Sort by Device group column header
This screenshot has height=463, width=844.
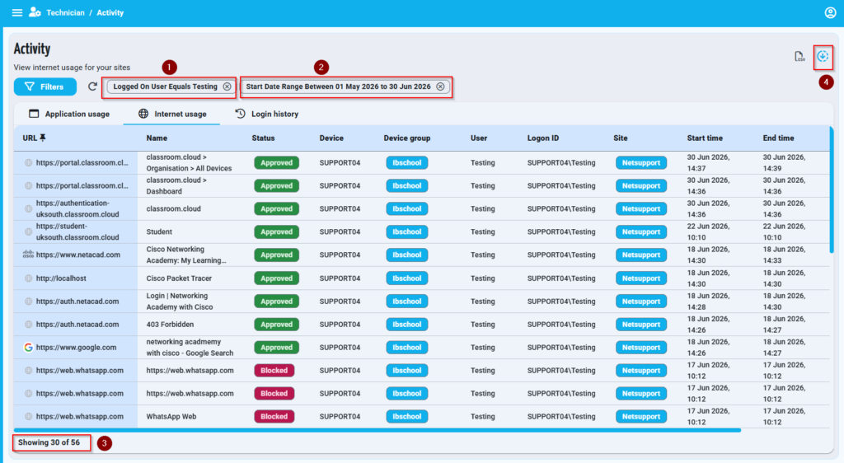(x=407, y=138)
